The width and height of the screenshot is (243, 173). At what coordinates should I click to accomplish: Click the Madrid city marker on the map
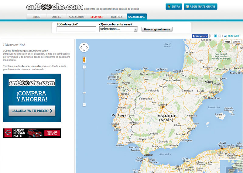163,107
